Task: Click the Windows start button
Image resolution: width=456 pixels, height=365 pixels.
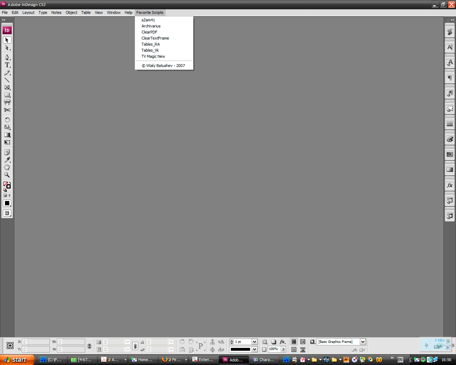Action: [17, 360]
